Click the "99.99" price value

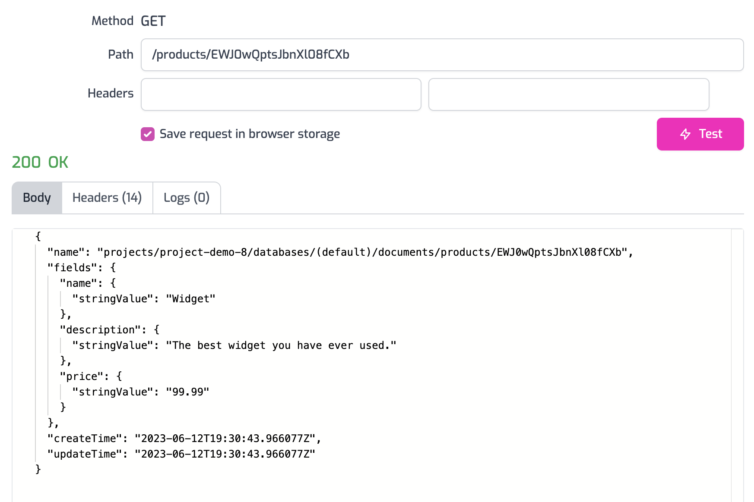pyautogui.click(x=187, y=392)
